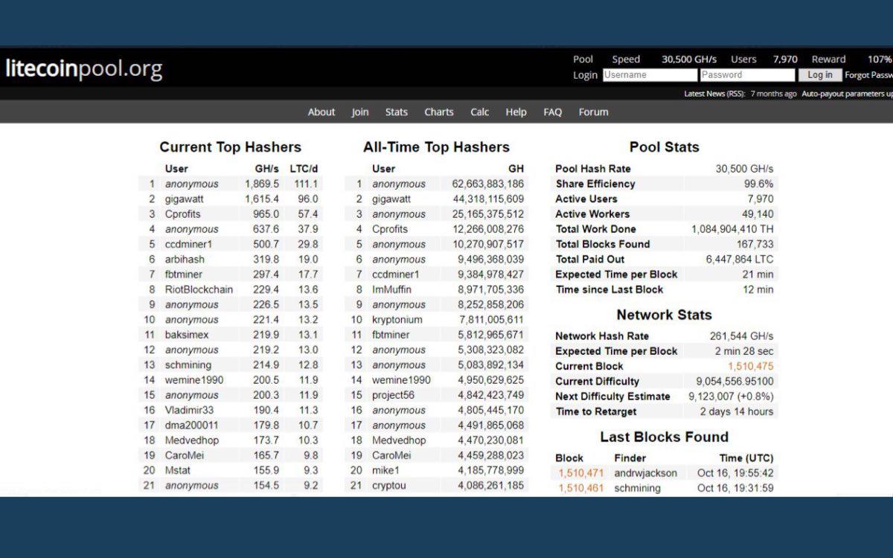Go to the Stats page
This screenshot has width=893, height=558.
pyautogui.click(x=397, y=112)
